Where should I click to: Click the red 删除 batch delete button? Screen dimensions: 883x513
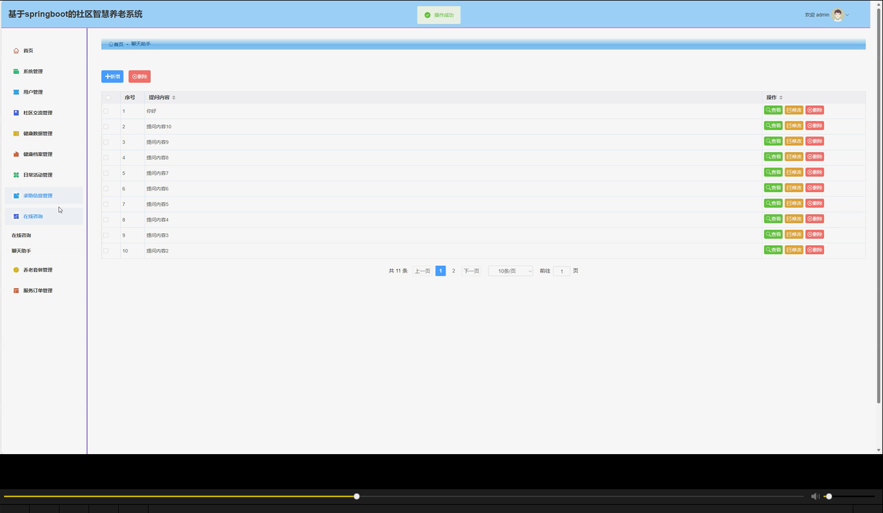tap(140, 76)
